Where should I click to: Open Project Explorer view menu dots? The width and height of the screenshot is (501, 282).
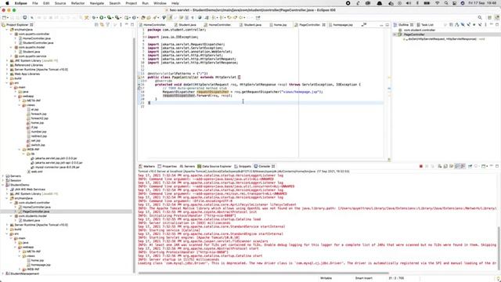coord(121,24)
